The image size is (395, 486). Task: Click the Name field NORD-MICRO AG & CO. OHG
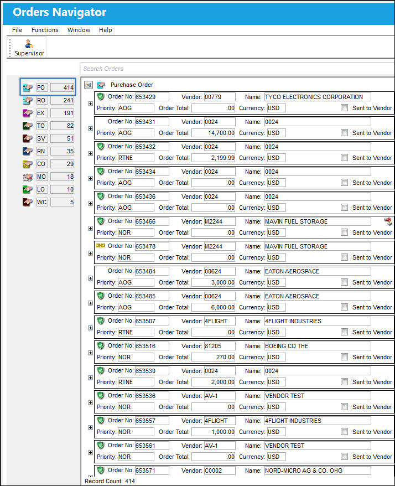[318, 471]
